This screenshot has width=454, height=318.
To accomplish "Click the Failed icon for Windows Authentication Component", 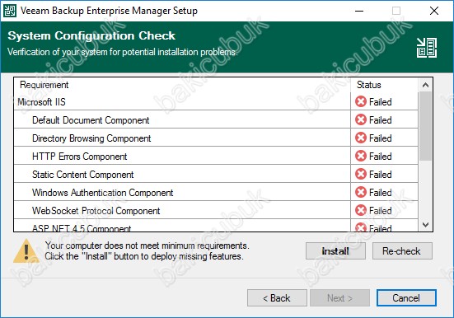I will pyautogui.click(x=361, y=192).
